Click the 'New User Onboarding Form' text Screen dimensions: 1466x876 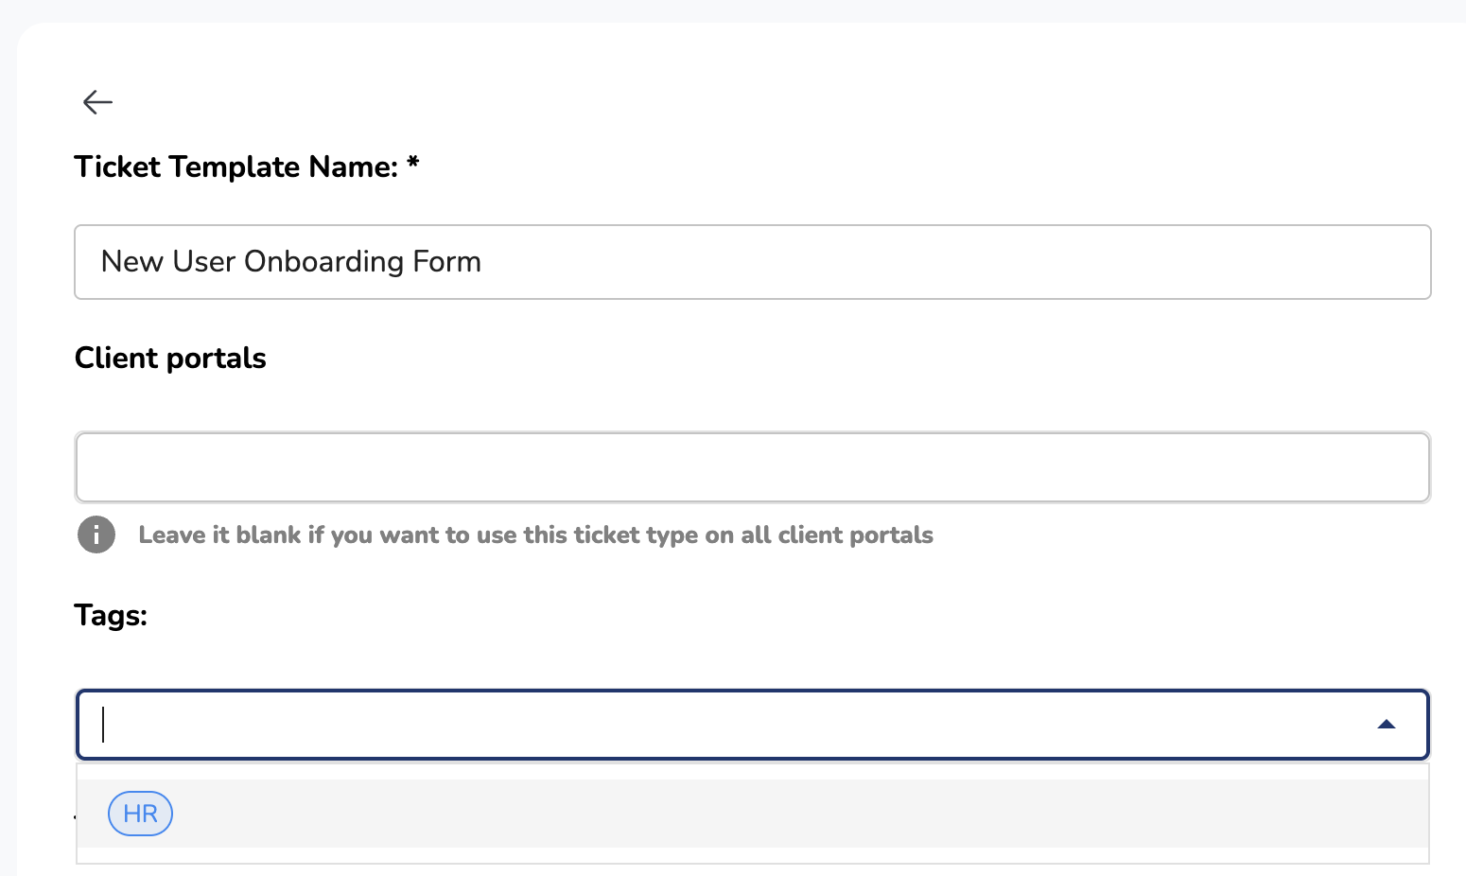(x=291, y=262)
